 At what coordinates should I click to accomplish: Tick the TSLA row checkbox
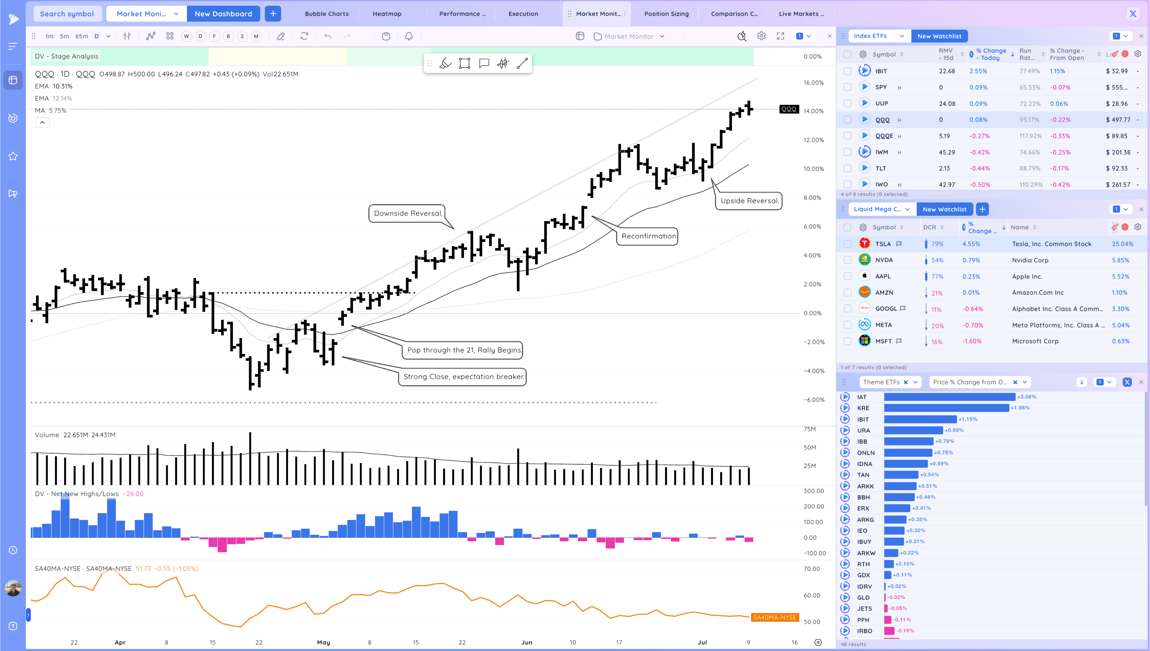coord(847,244)
